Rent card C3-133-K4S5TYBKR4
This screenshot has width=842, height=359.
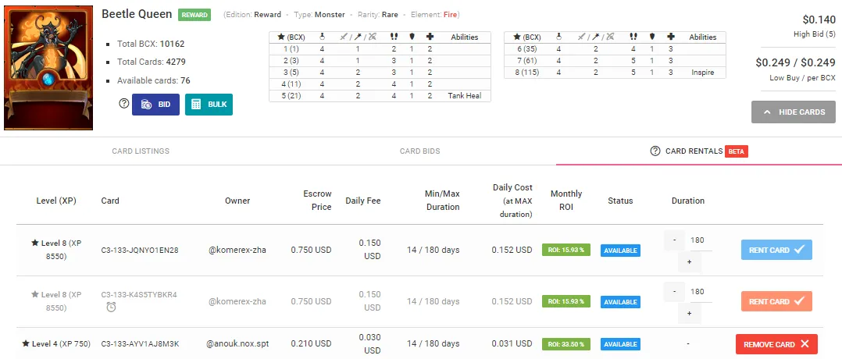776,301
